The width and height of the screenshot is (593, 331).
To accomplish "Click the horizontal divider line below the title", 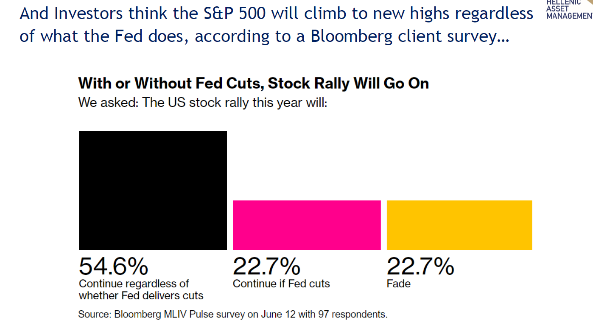I will point(296,54).
